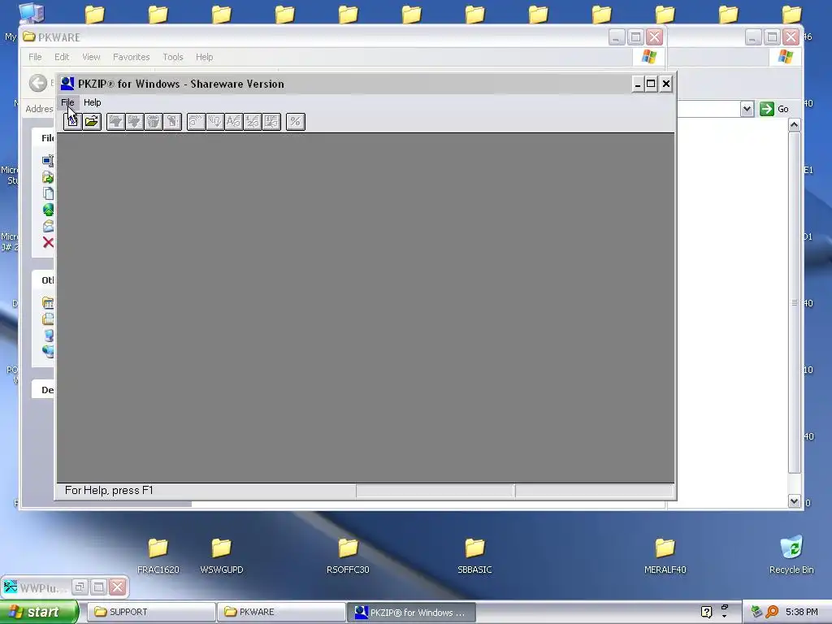Click the PKZIP for Windows taskbar button
Viewport: 832px width, 624px height.
point(411,612)
